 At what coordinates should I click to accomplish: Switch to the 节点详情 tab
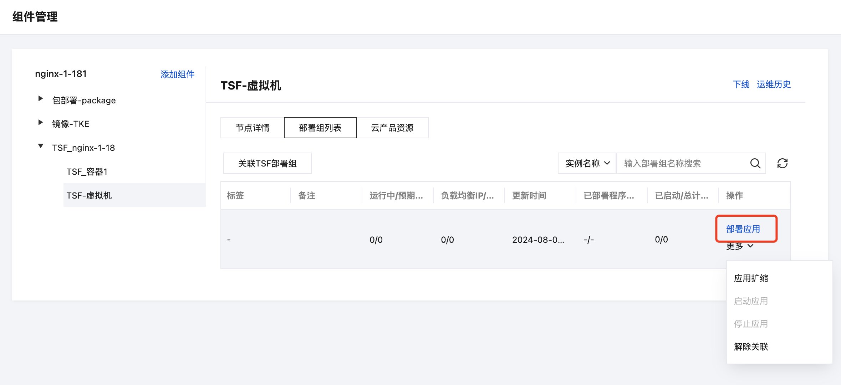click(x=252, y=128)
